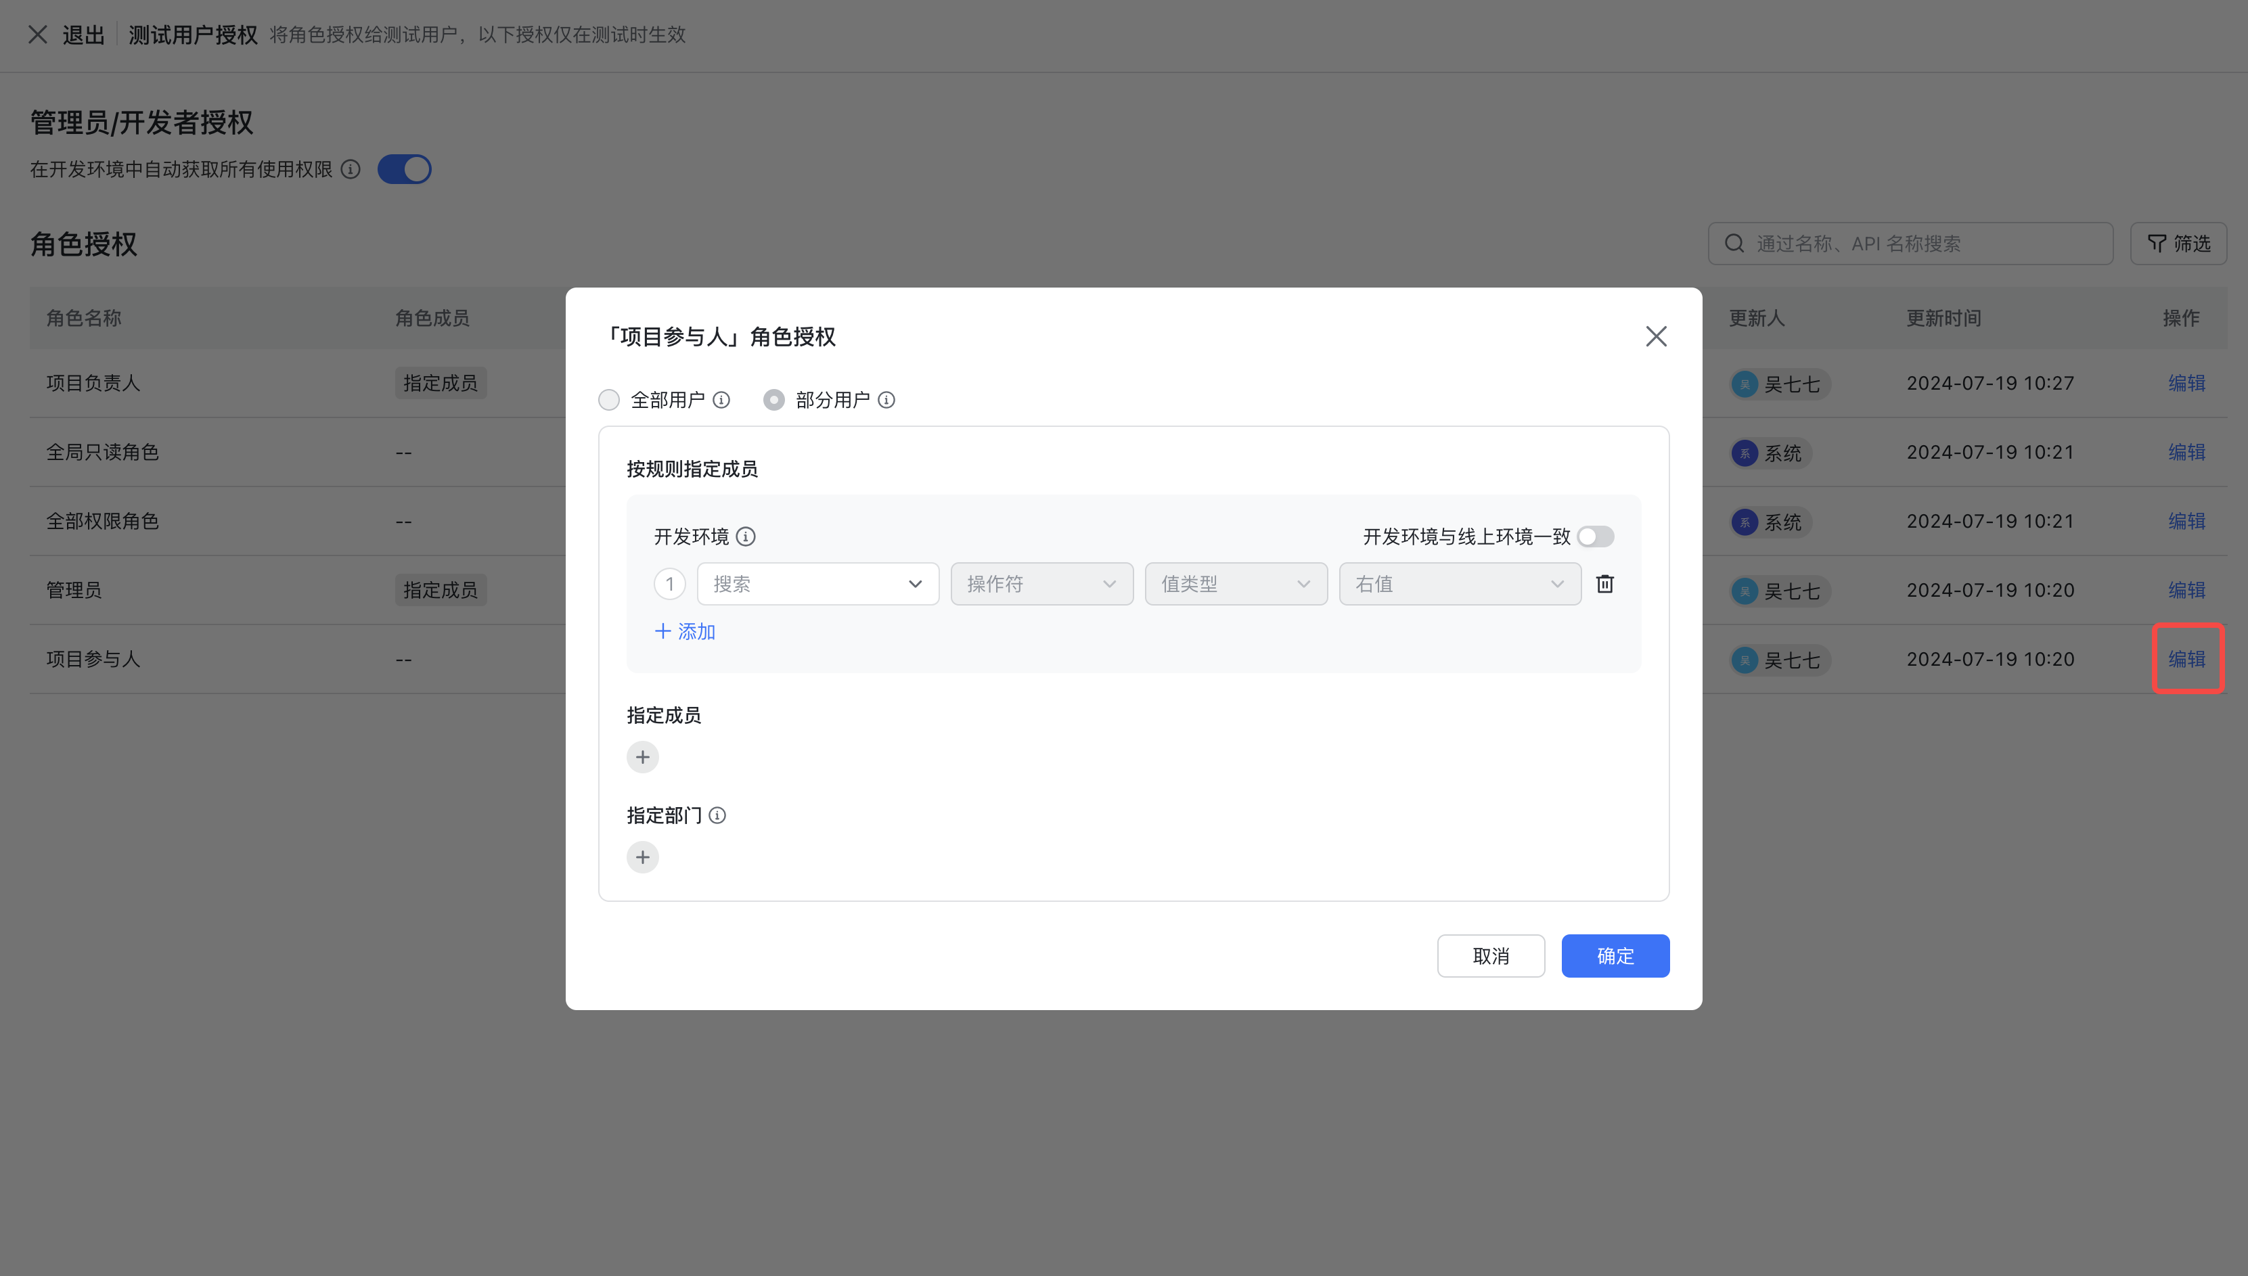Image resolution: width=2248 pixels, height=1276 pixels.
Task: Click 筛选 filter button
Action: [2179, 244]
